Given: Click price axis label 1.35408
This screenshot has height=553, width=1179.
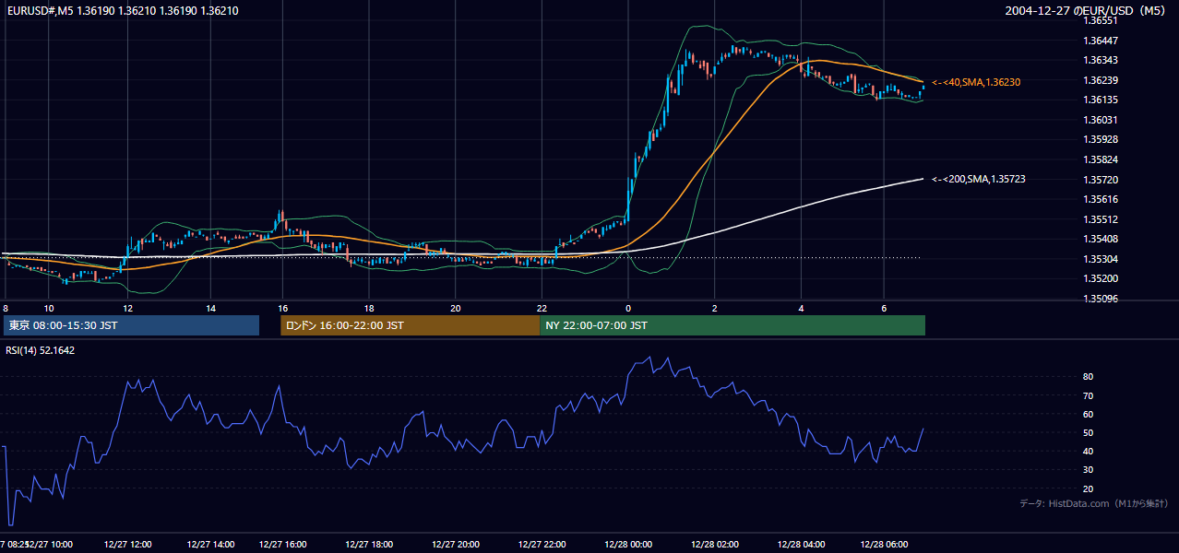Looking at the screenshot, I should [1101, 239].
